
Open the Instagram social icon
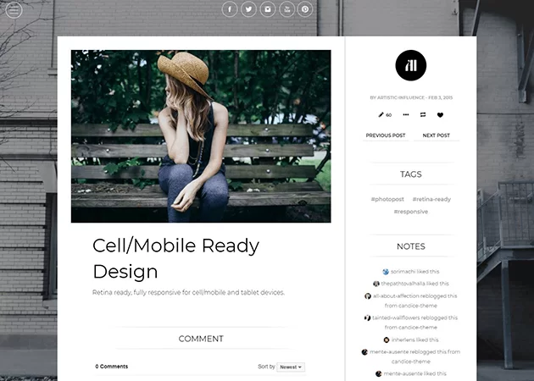268,9
